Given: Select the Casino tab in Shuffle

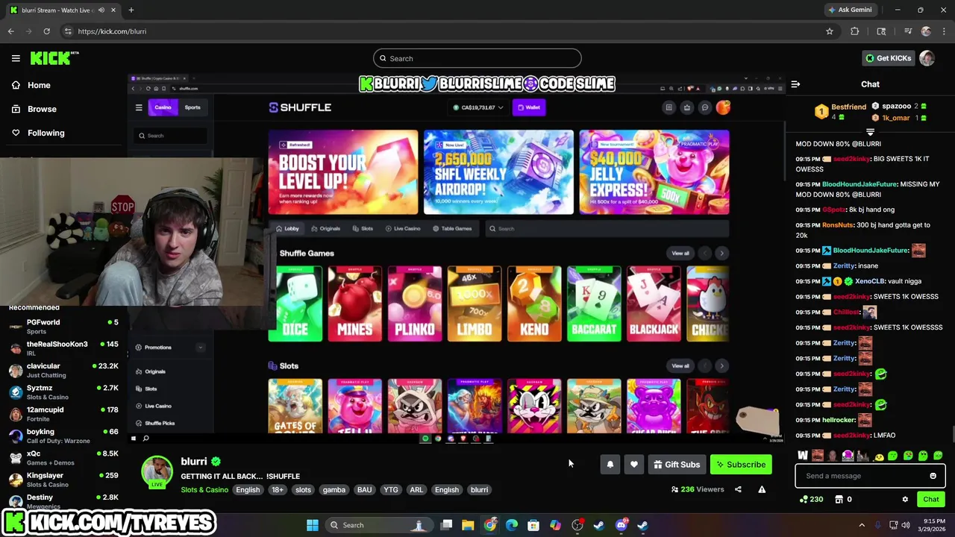Looking at the screenshot, I should pos(163,107).
